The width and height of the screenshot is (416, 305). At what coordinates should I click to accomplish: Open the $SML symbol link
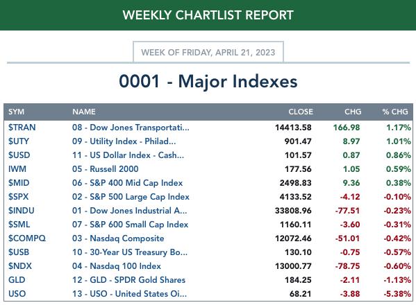point(19,225)
